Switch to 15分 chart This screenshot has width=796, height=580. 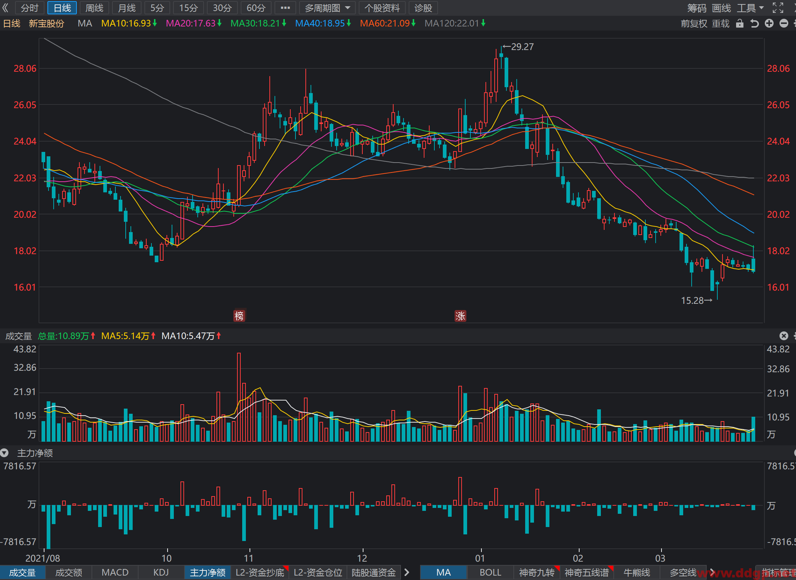click(x=189, y=8)
